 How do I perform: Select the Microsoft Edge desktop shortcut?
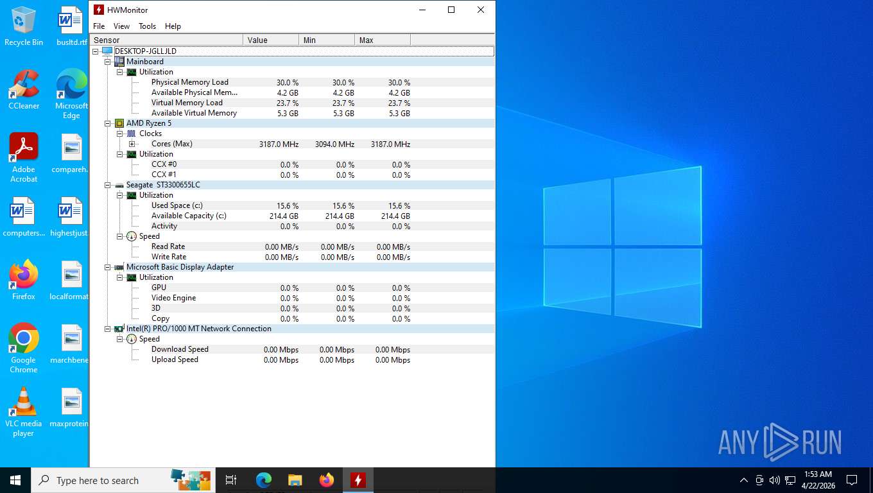tap(71, 94)
